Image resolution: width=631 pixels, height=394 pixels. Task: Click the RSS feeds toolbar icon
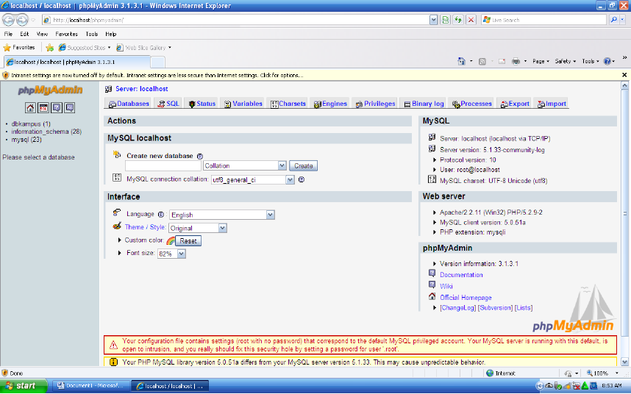coord(482,61)
